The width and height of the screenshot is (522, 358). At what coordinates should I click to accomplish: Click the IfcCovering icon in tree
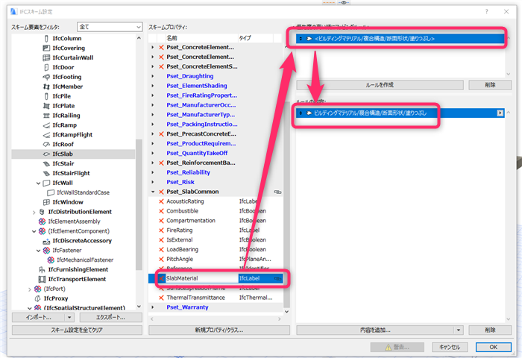point(46,48)
